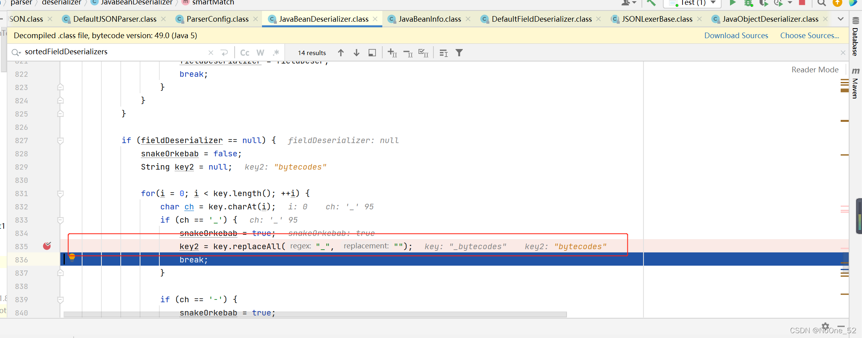The height and width of the screenshot is (338, 862).
Task: Click the Download Sources link
Action: pyautogui.click(x=736, y=35)
